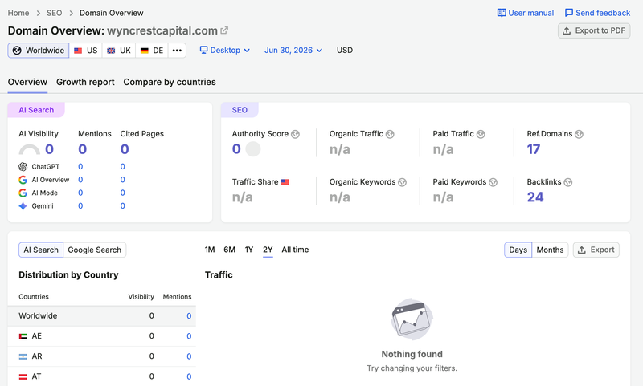
Task: Select the 2Y time range
Action: click(268, 250)
